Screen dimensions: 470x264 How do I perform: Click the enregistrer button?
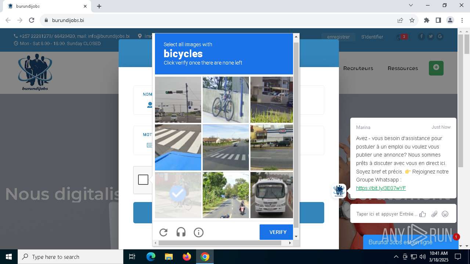coord(339,37)
